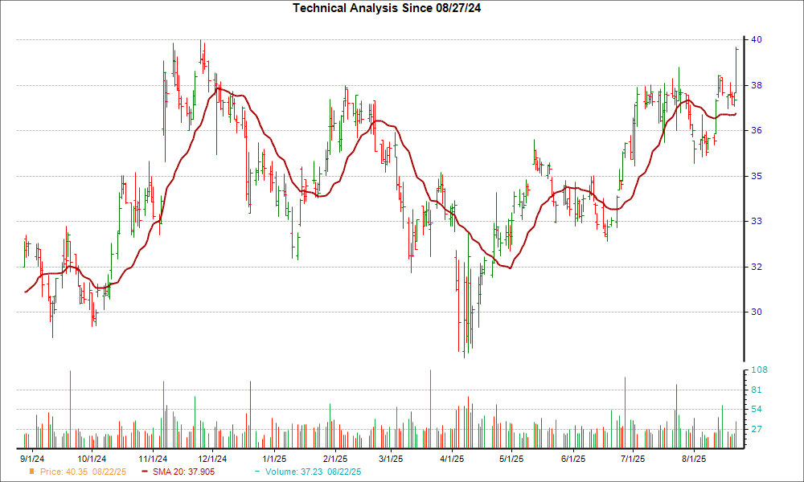804x482 pixels.
Task: Click the volume axis label 27
Action: coord(757,429)
